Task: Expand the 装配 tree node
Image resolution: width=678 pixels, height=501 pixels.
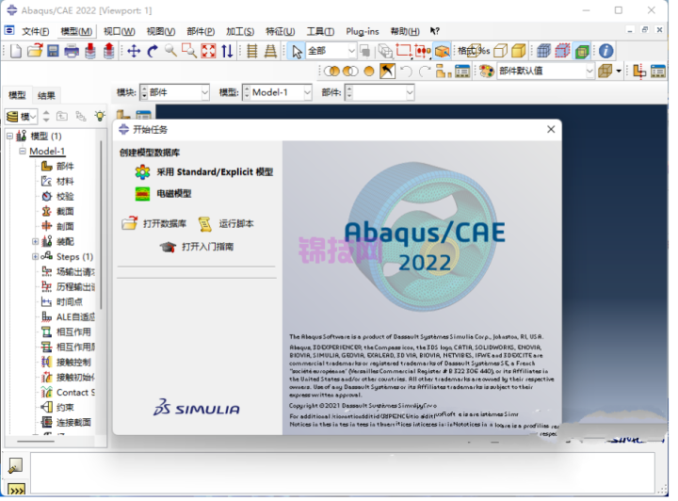Action: (35, 241)
